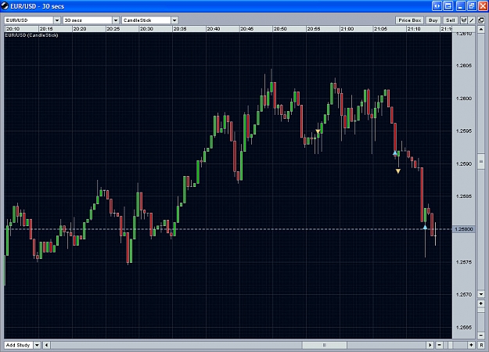Click the left-right arrows title bar icon
This screenshot has height=352, width=489.
437,6
